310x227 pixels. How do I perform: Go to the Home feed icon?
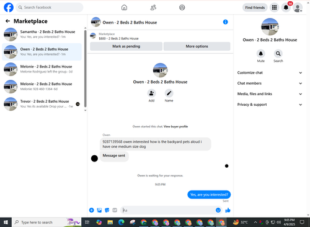click(124, 7)
